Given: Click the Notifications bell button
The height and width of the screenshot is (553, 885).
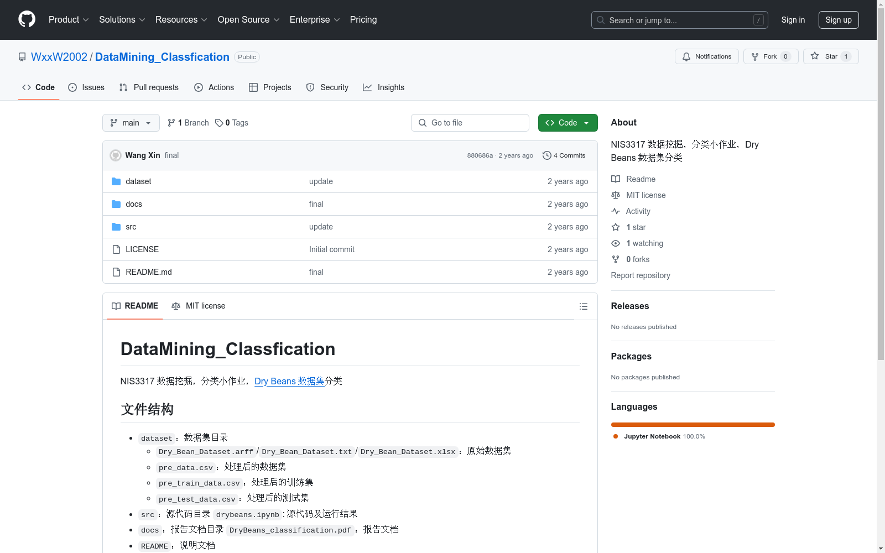Looking at the screenshot, I should 706,56.
